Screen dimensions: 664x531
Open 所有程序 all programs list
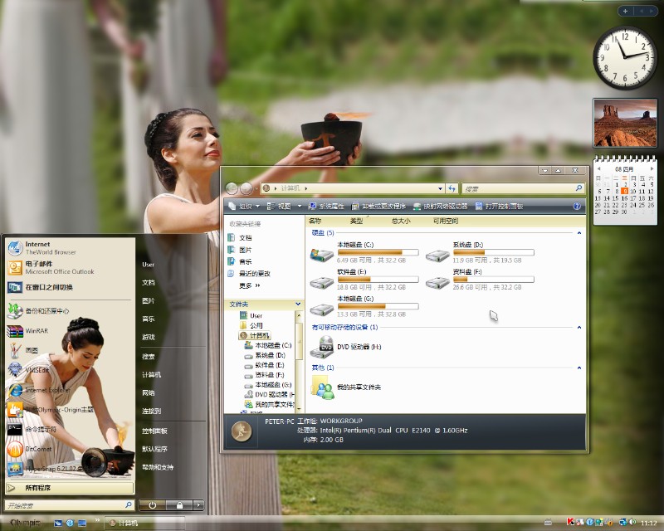click(x=70, y=488)
